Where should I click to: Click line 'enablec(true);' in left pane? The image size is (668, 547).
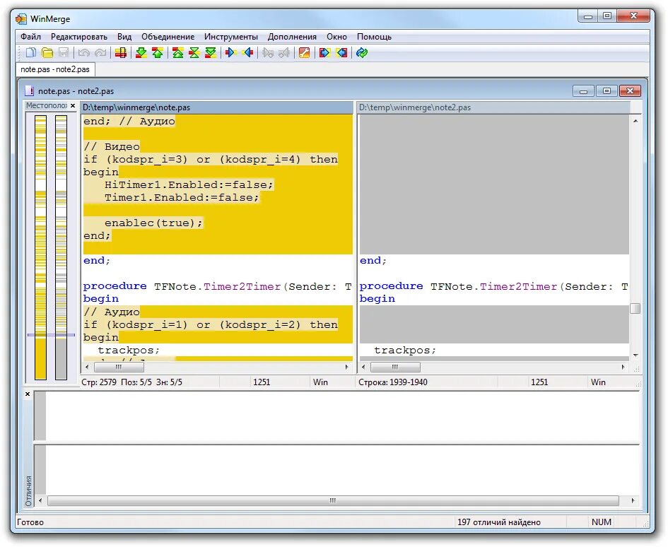coord(154,223)
